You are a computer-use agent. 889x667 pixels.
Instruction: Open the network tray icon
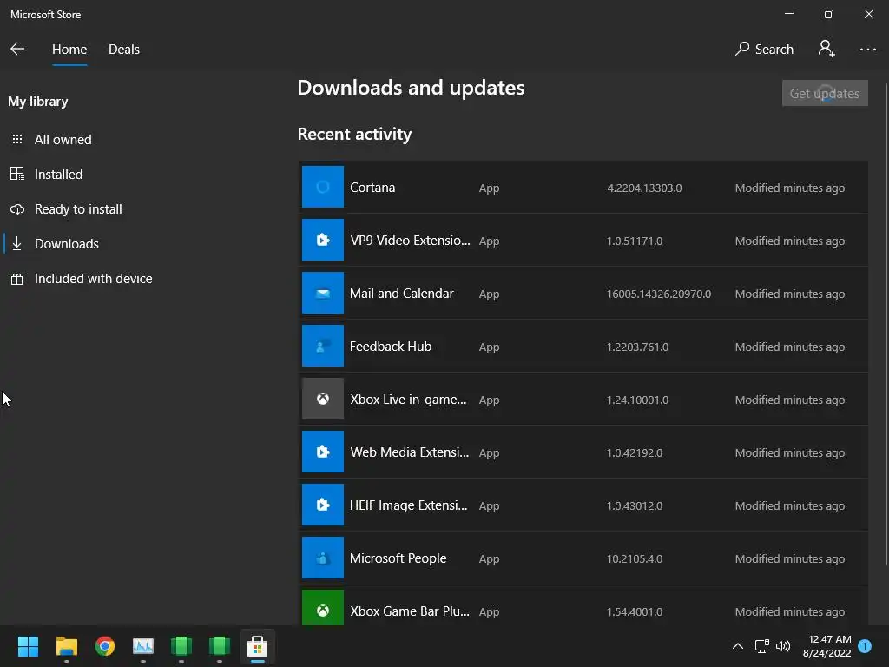pyautogui.click(x=761, y=646)
